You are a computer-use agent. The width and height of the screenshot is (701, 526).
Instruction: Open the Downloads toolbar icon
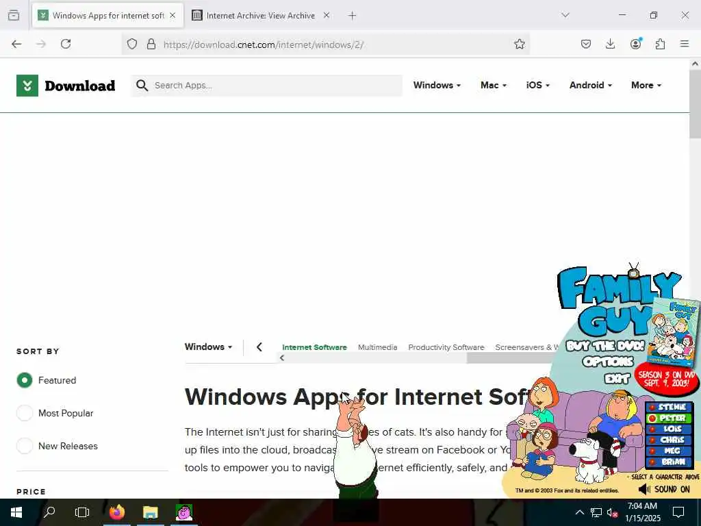[610, 44]
